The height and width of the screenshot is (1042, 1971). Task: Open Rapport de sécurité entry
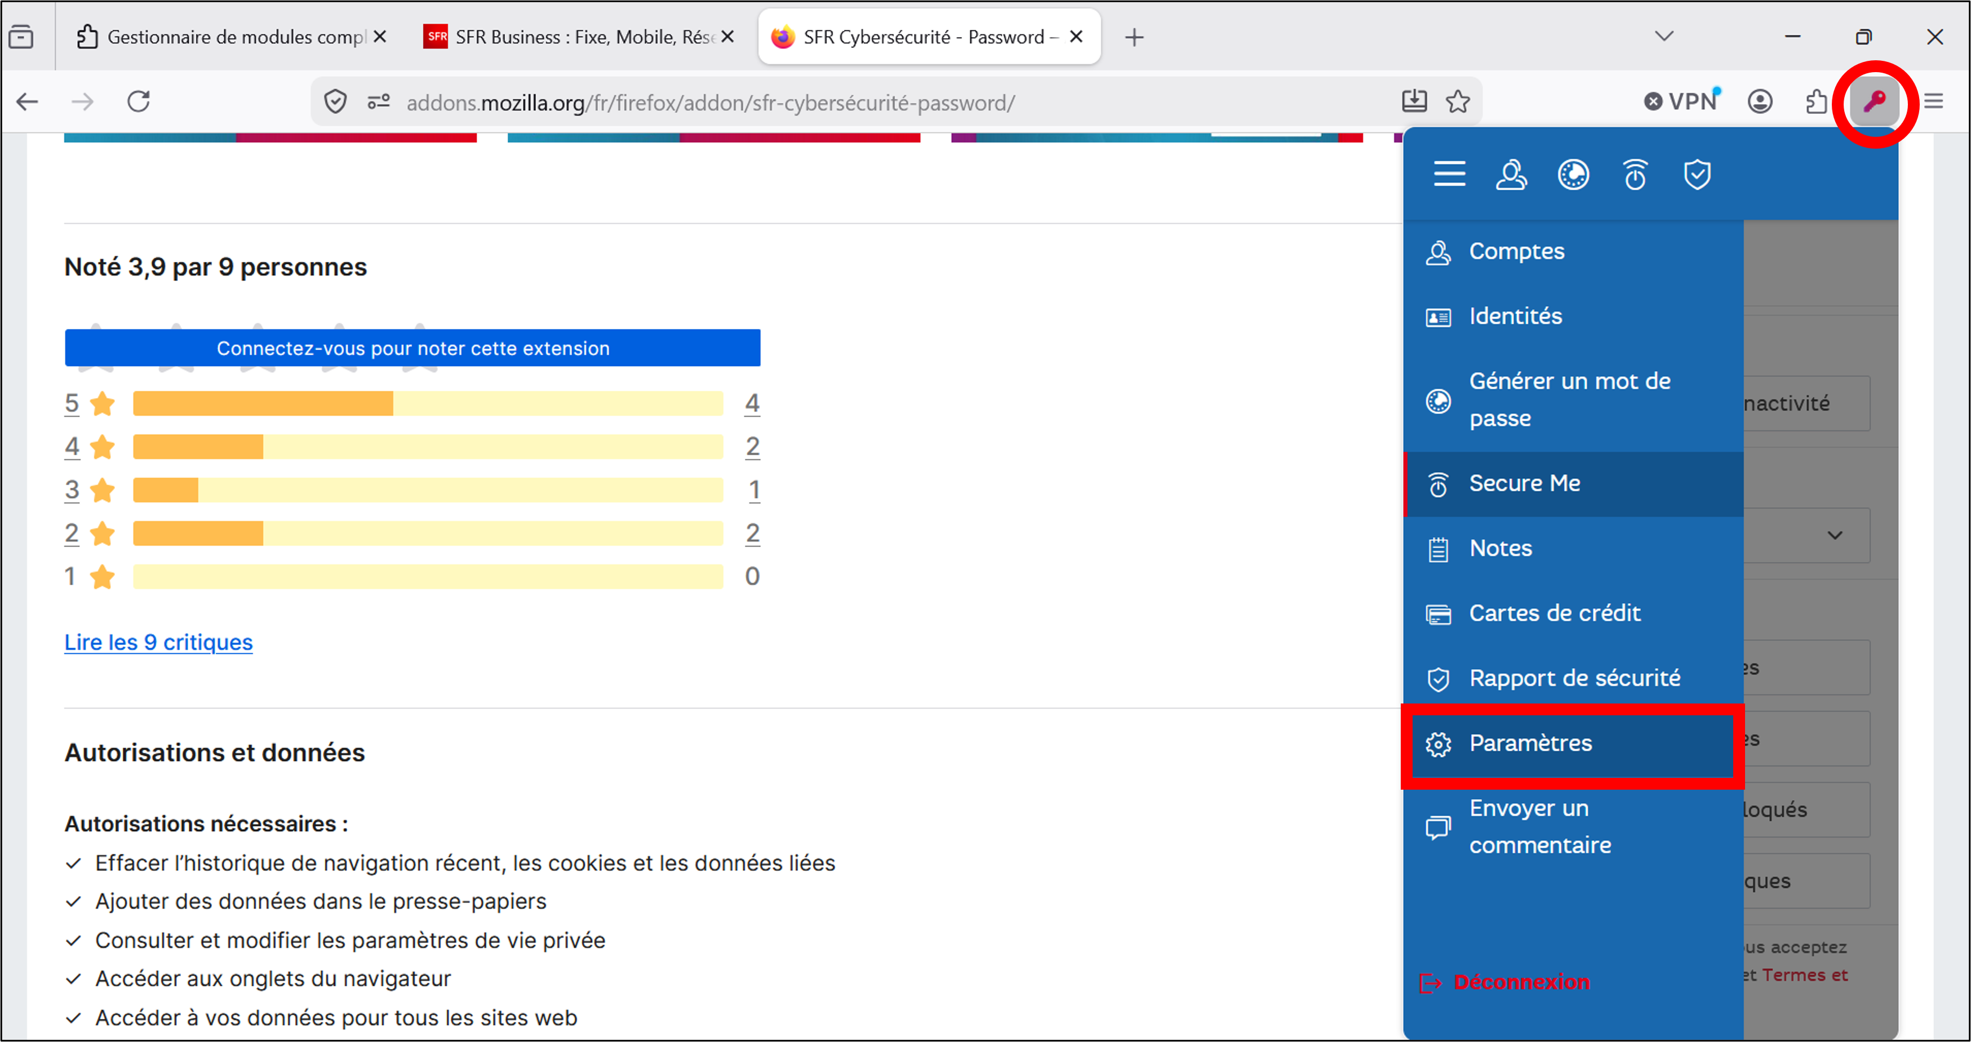[1574, 679]
